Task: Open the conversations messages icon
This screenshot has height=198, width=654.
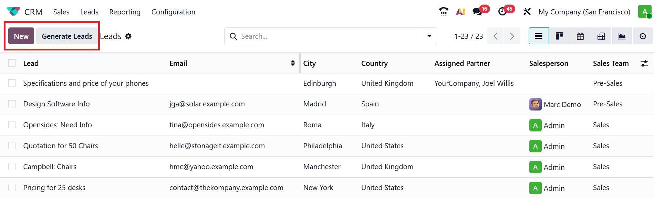Action: coord(477,12)
